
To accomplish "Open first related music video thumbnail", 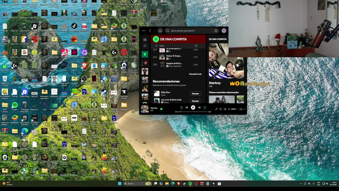I will pyautogui.click(x=222, y=99).
